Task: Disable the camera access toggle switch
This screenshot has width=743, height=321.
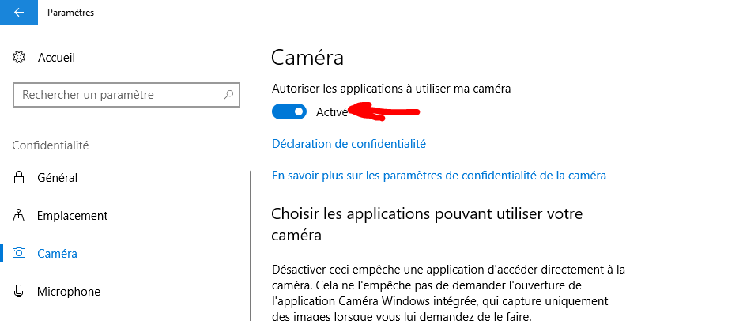Action: (x=289, y=112)
